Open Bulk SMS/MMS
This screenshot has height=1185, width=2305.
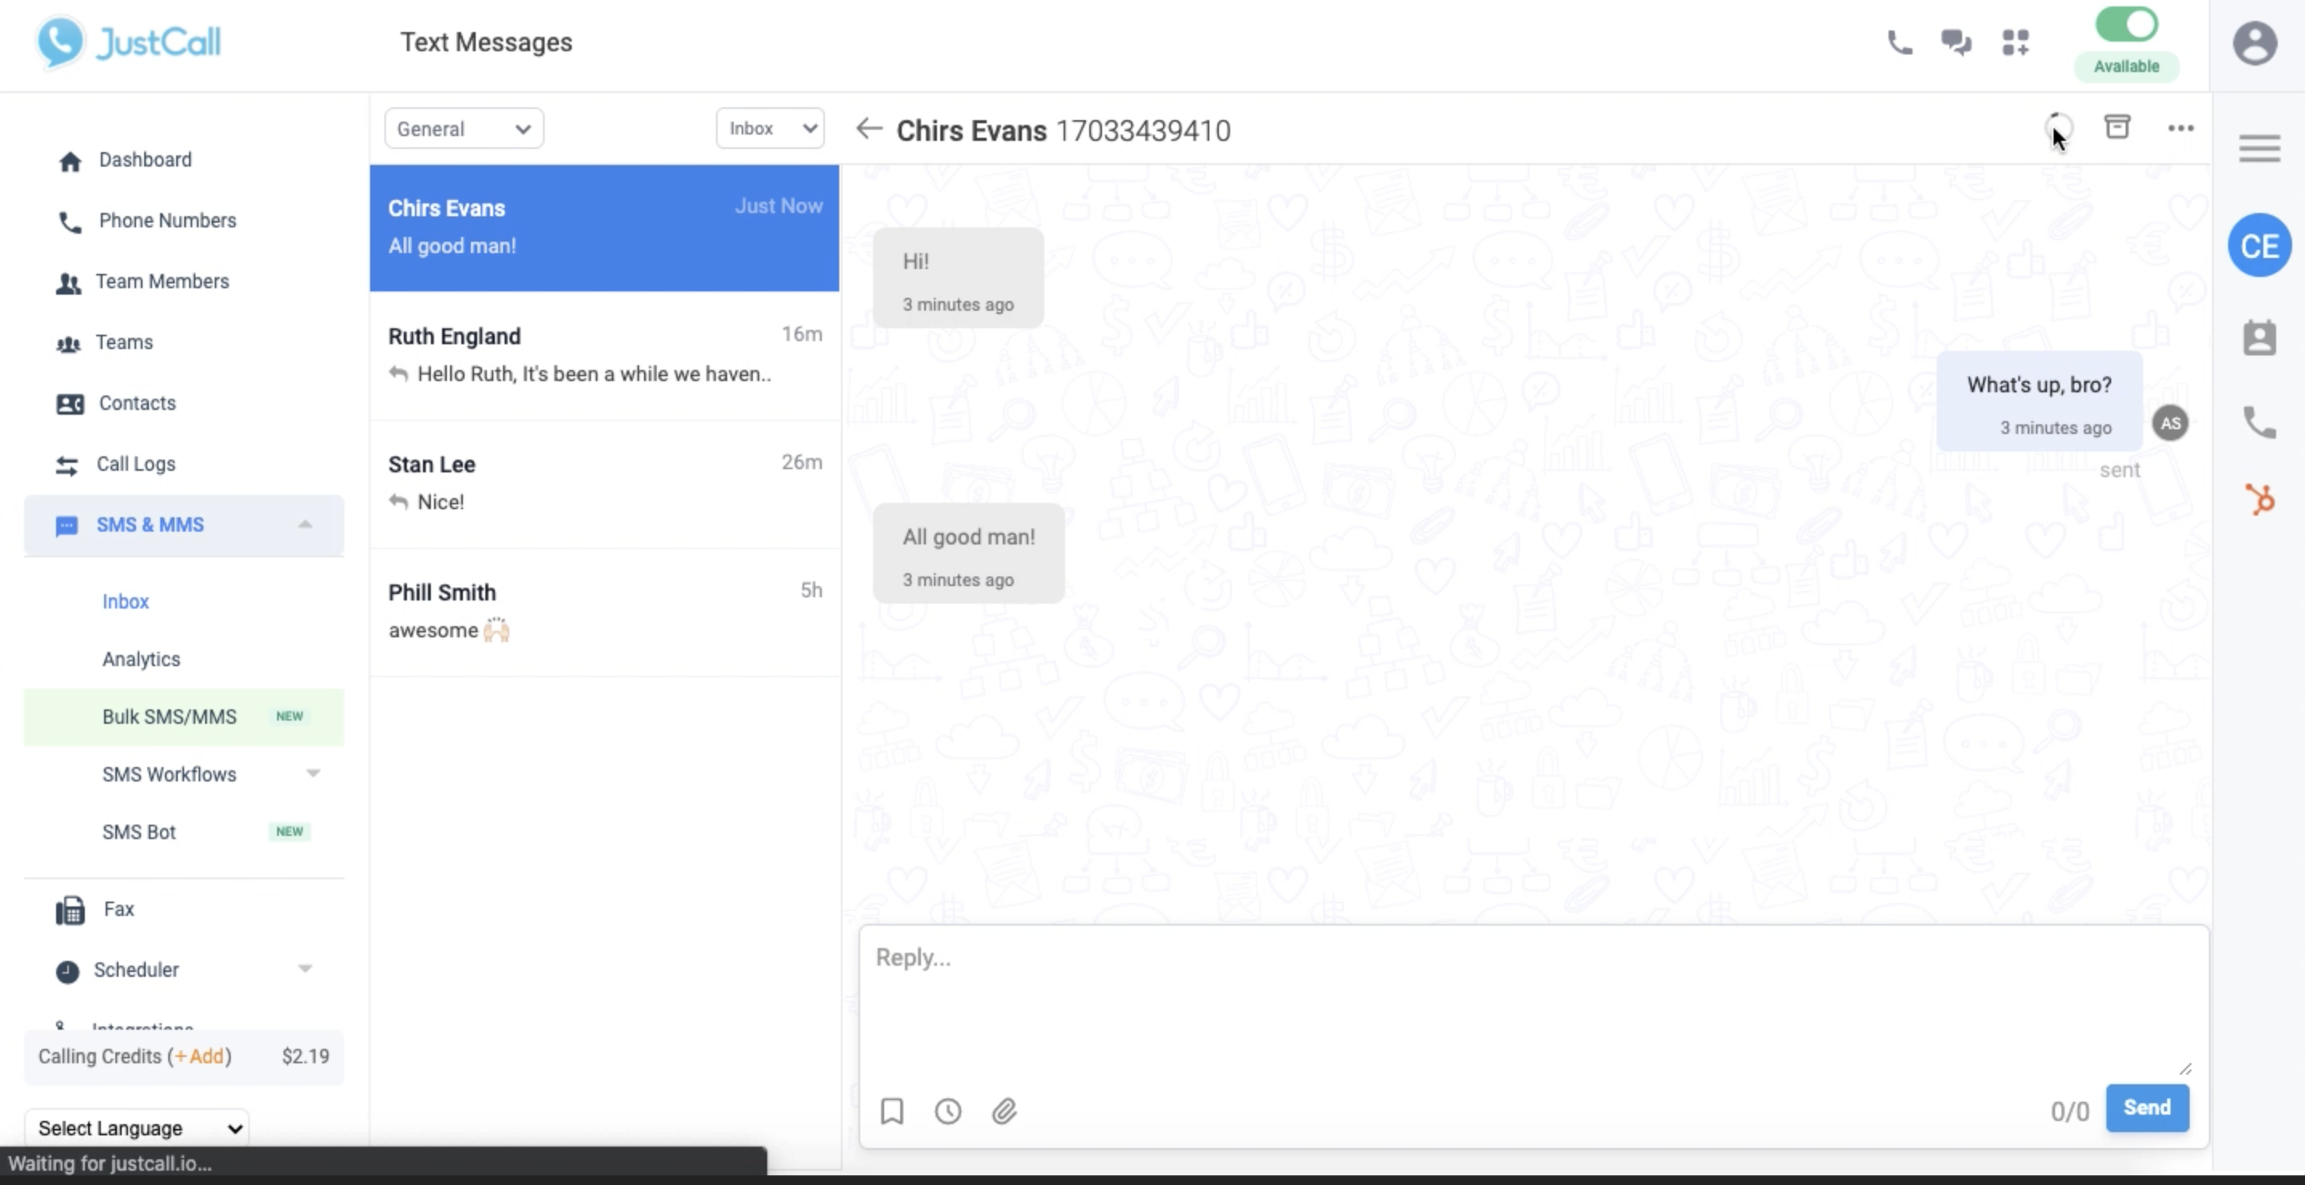(169, 717)
